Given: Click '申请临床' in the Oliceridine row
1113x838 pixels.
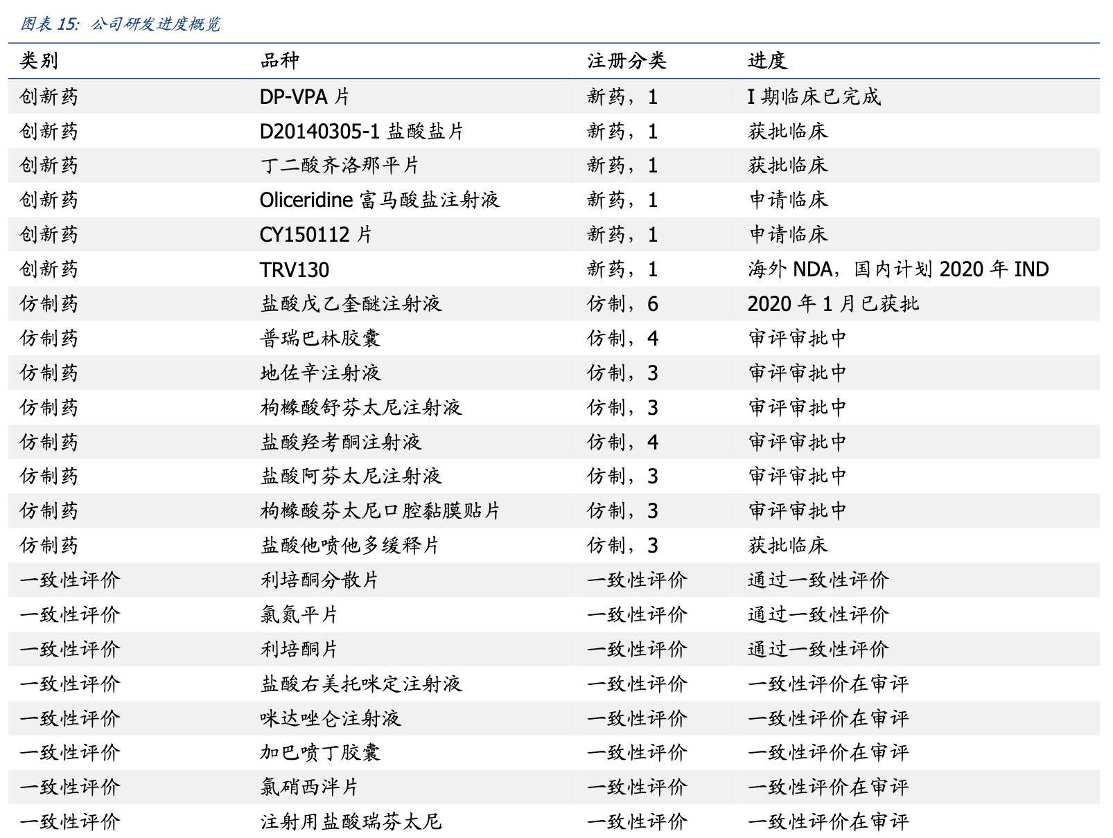Looking at the screenshot, I should tap(788, 200).
